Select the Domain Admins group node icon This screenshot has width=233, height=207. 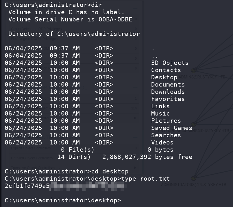coord(194,70)
